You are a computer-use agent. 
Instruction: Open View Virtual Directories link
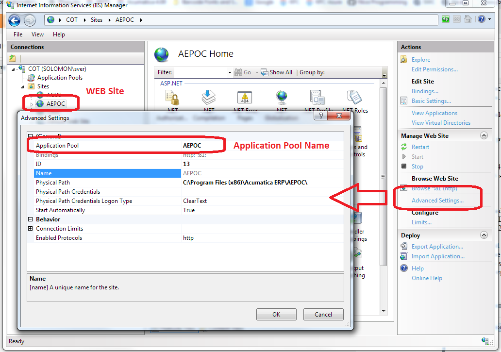pyautogui.click(x=441, y=123)
